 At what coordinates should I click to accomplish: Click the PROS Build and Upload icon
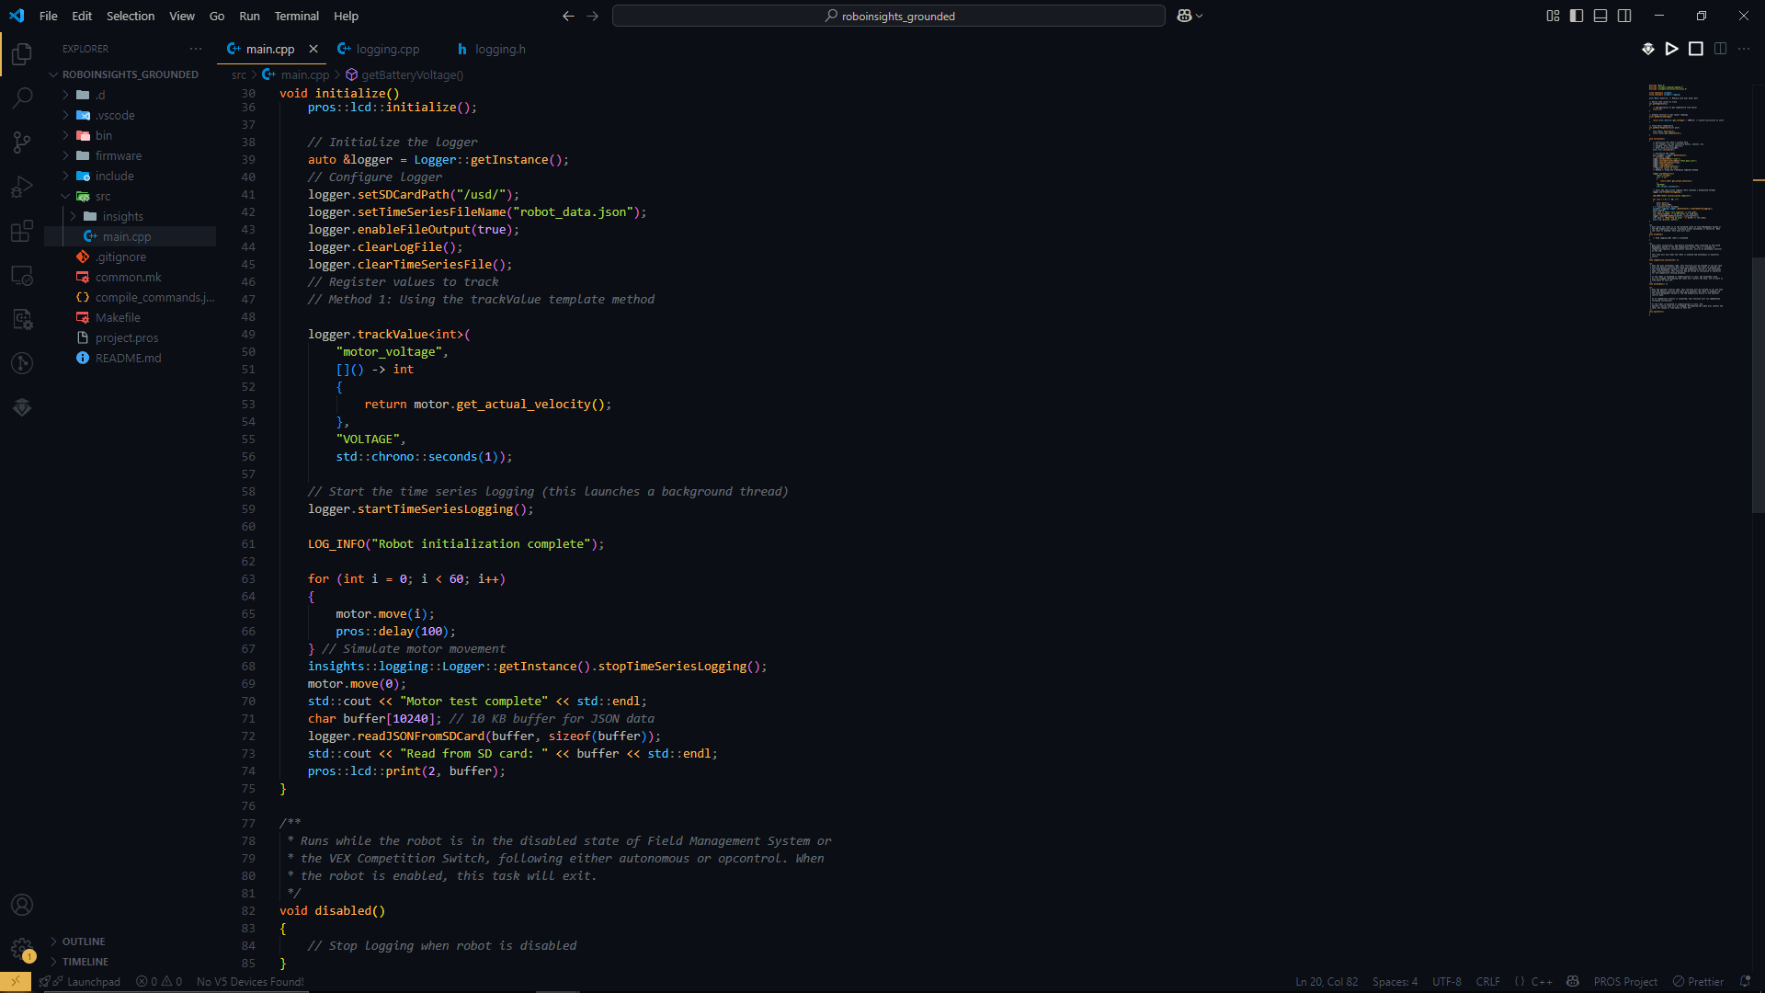[x=1647, y=49]
